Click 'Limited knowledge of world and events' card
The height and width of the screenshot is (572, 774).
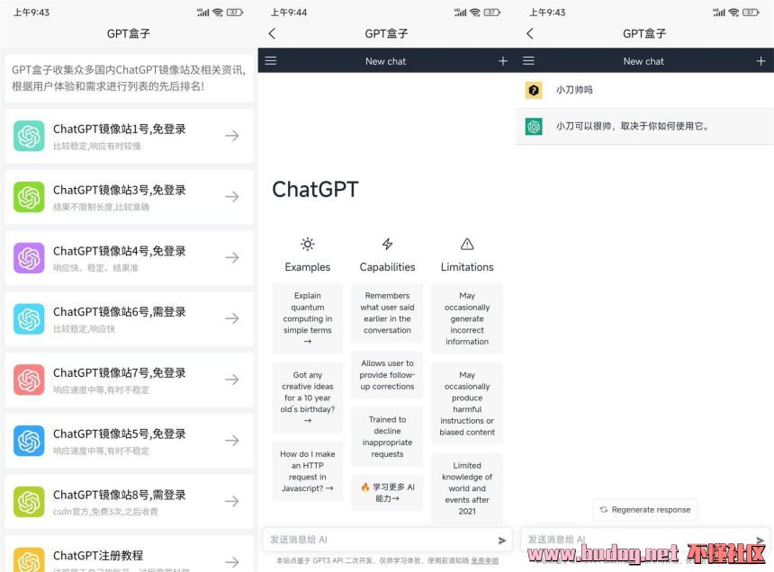pyautogui.click(x=467, y=488)
